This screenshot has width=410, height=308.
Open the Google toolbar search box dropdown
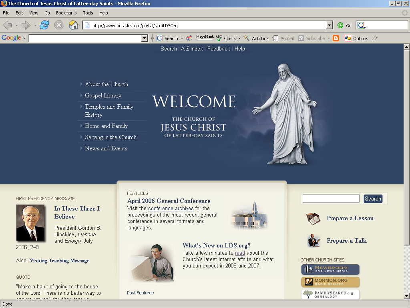[x=144, y=38]
